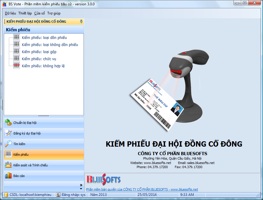This screenshot has height=200, width=263.
Task: Select Kiểm phiếu: không hợp lệ
Action: pyautogui.click(x=43, y=66)
